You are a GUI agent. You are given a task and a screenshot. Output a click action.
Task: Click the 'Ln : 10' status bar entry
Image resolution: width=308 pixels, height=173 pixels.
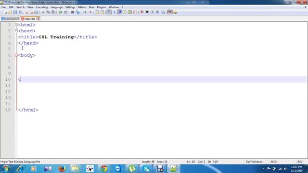(x=191, y=161)
